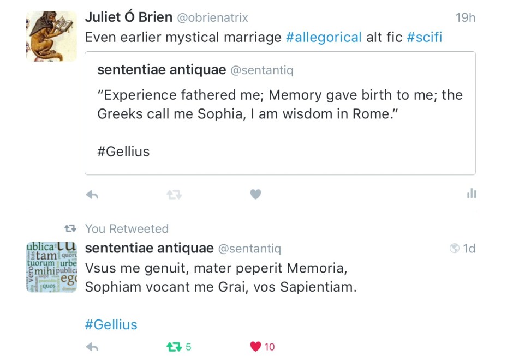Unlike the sentantiq Latin tweet
Viewport: 513px width, 356px height.
point(255,347)
